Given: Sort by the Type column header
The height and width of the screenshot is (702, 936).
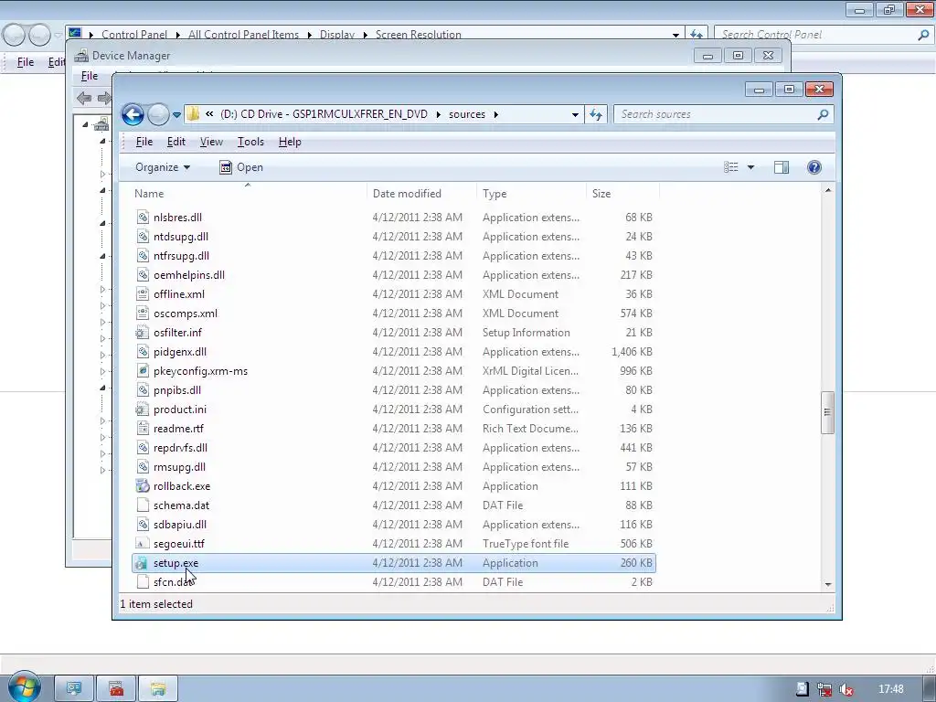Looking at the screenshot, I should (x=531, y=194).
